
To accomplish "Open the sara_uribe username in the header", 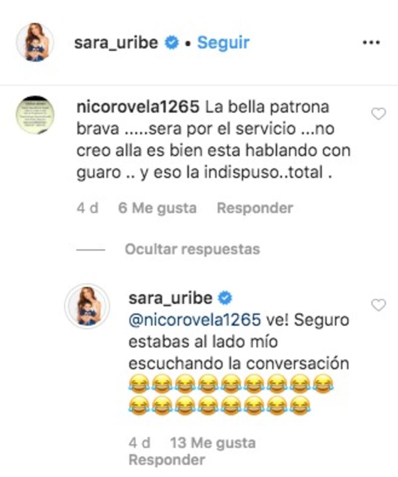I will [x=116, y=43].
